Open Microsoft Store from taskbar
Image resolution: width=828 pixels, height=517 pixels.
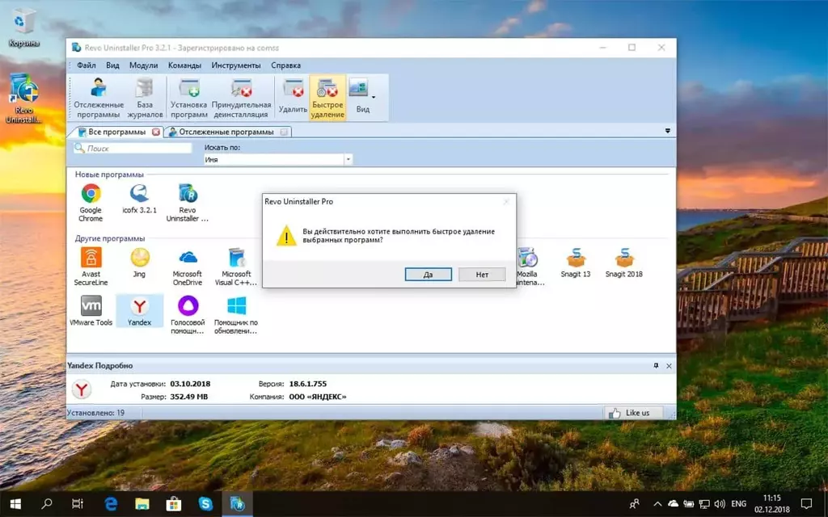click(174, 504)
